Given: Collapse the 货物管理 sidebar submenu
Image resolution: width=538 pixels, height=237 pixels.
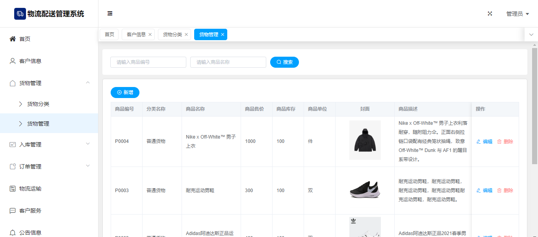Looking at the screenshot, I should [x=88, y=83].
